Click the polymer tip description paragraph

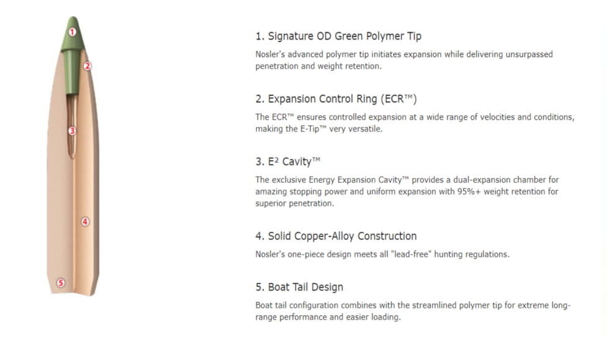[x=403, y=60]
